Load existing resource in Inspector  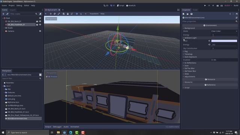(187, 14)
